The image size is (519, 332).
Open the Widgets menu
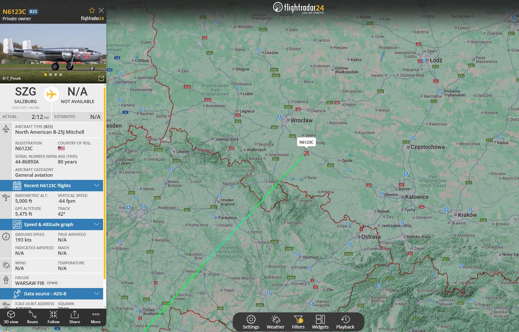(x=320, y=322)
